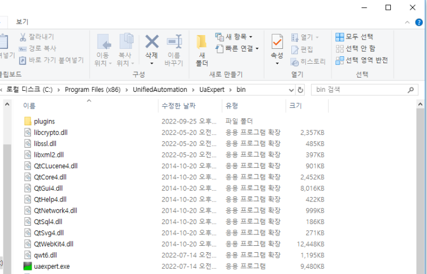Open the Copy to (복사 위치) dropdown
Screen dimensions: 427x274
(x=125, y=50)
